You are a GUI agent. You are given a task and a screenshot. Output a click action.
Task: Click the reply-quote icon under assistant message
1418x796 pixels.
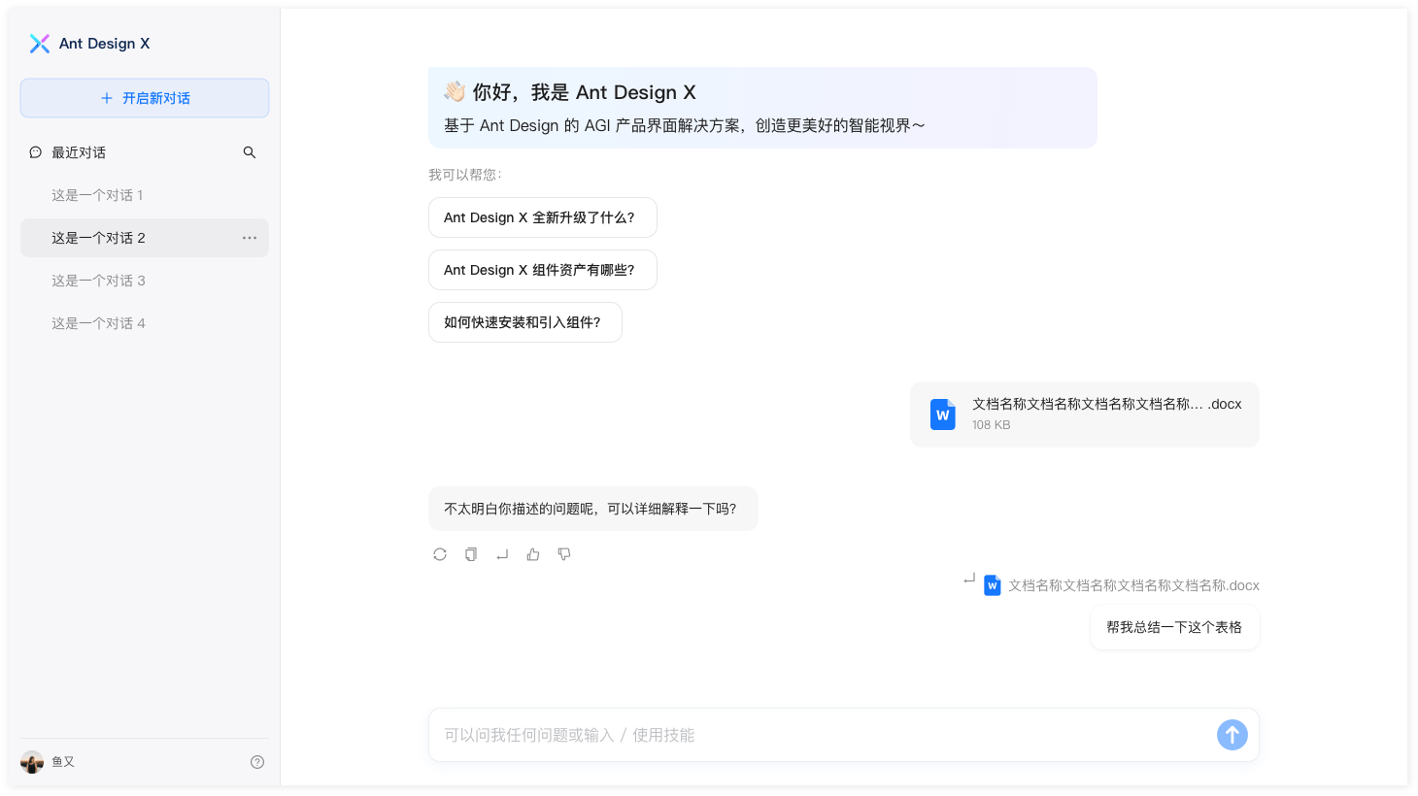(502, 554)
